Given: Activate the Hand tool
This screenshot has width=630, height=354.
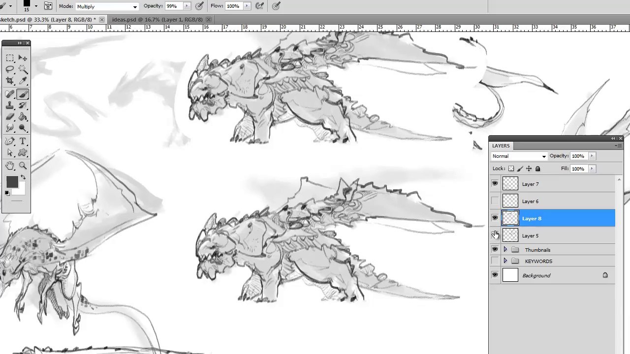Looking at the screenshot, I should click(x=10, y=166).
